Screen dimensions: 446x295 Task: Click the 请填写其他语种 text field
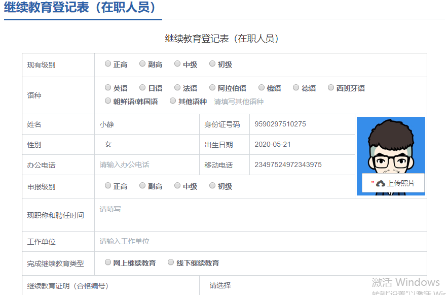[x=239, y=102]
